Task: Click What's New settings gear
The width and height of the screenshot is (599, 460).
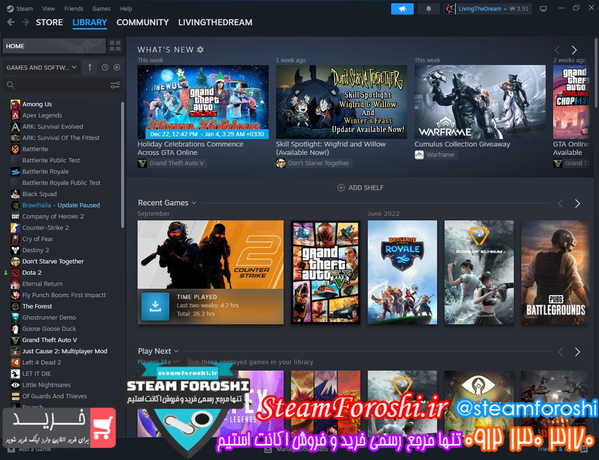Action: click(200, 50)
